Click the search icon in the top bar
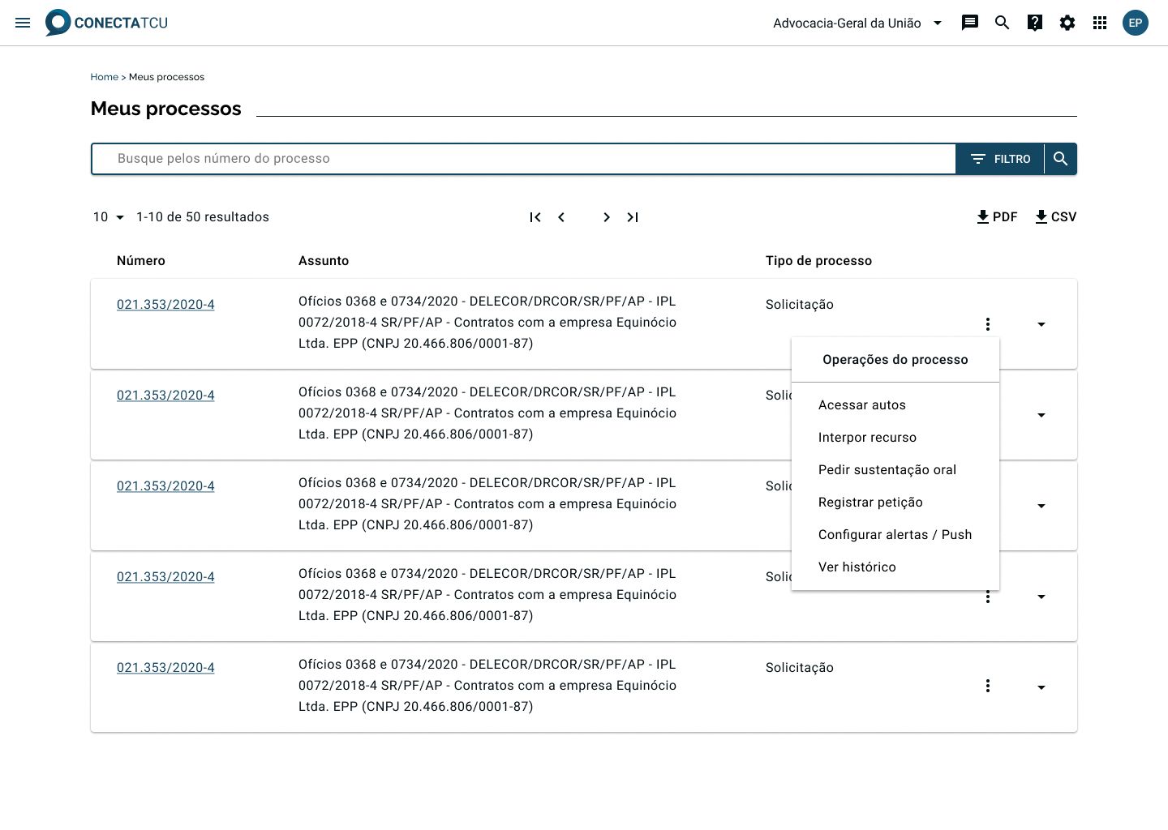Viewport: 1168px width, 830px height. 1003,23
